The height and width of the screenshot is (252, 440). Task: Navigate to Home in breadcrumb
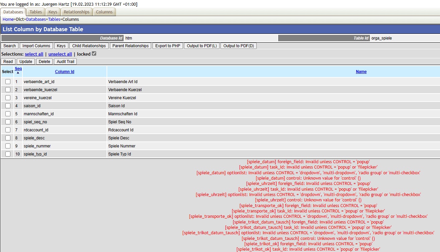coord(8,19)
